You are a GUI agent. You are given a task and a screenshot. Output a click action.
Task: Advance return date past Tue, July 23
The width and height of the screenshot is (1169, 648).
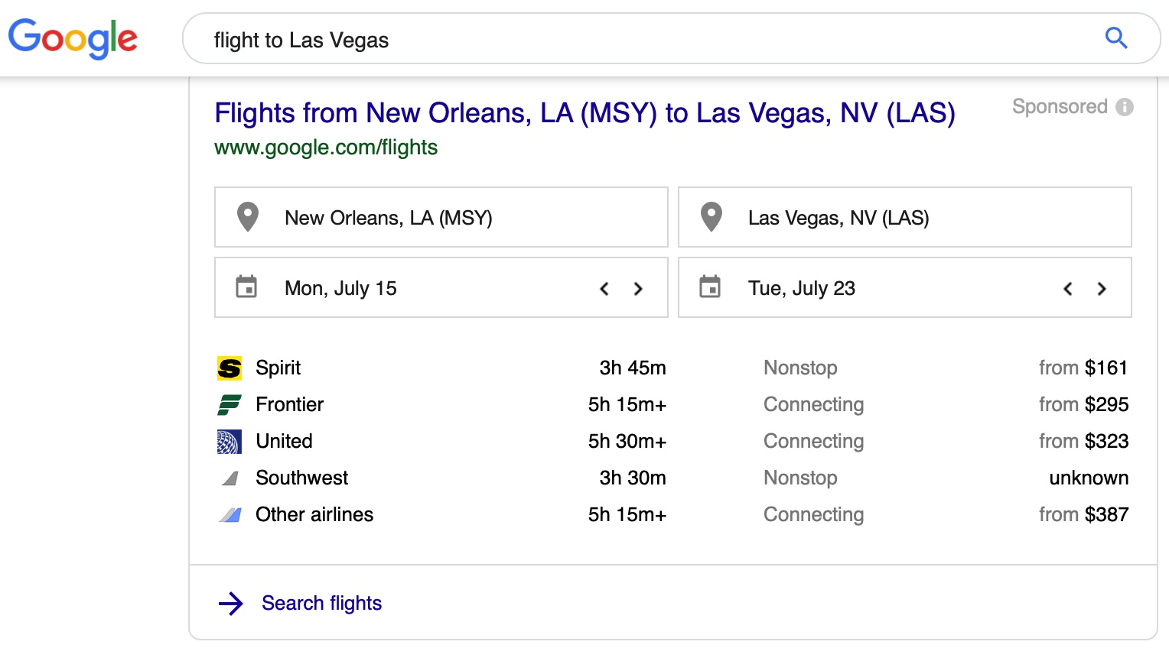click(1102, 289)
